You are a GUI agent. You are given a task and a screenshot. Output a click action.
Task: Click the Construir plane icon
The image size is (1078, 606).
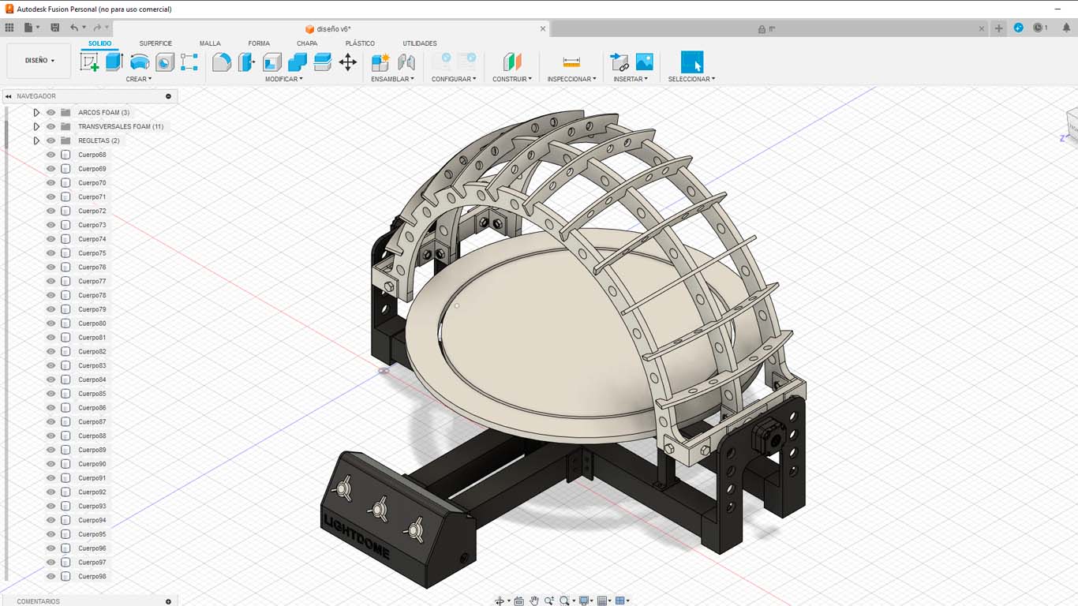[512, 62]
